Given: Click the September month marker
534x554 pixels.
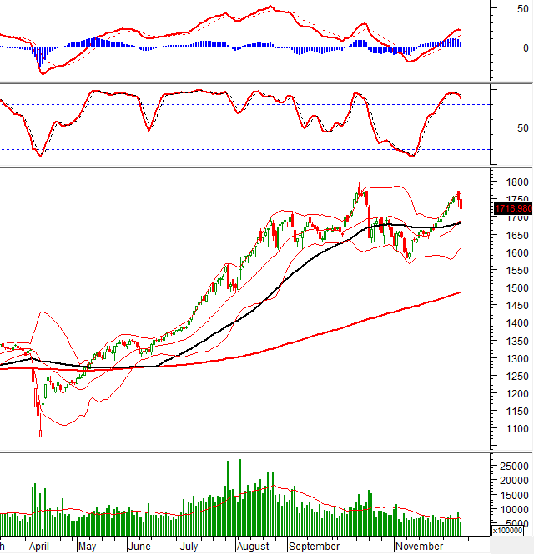Looking at the screenshot, I should click(x=315, y=547).
